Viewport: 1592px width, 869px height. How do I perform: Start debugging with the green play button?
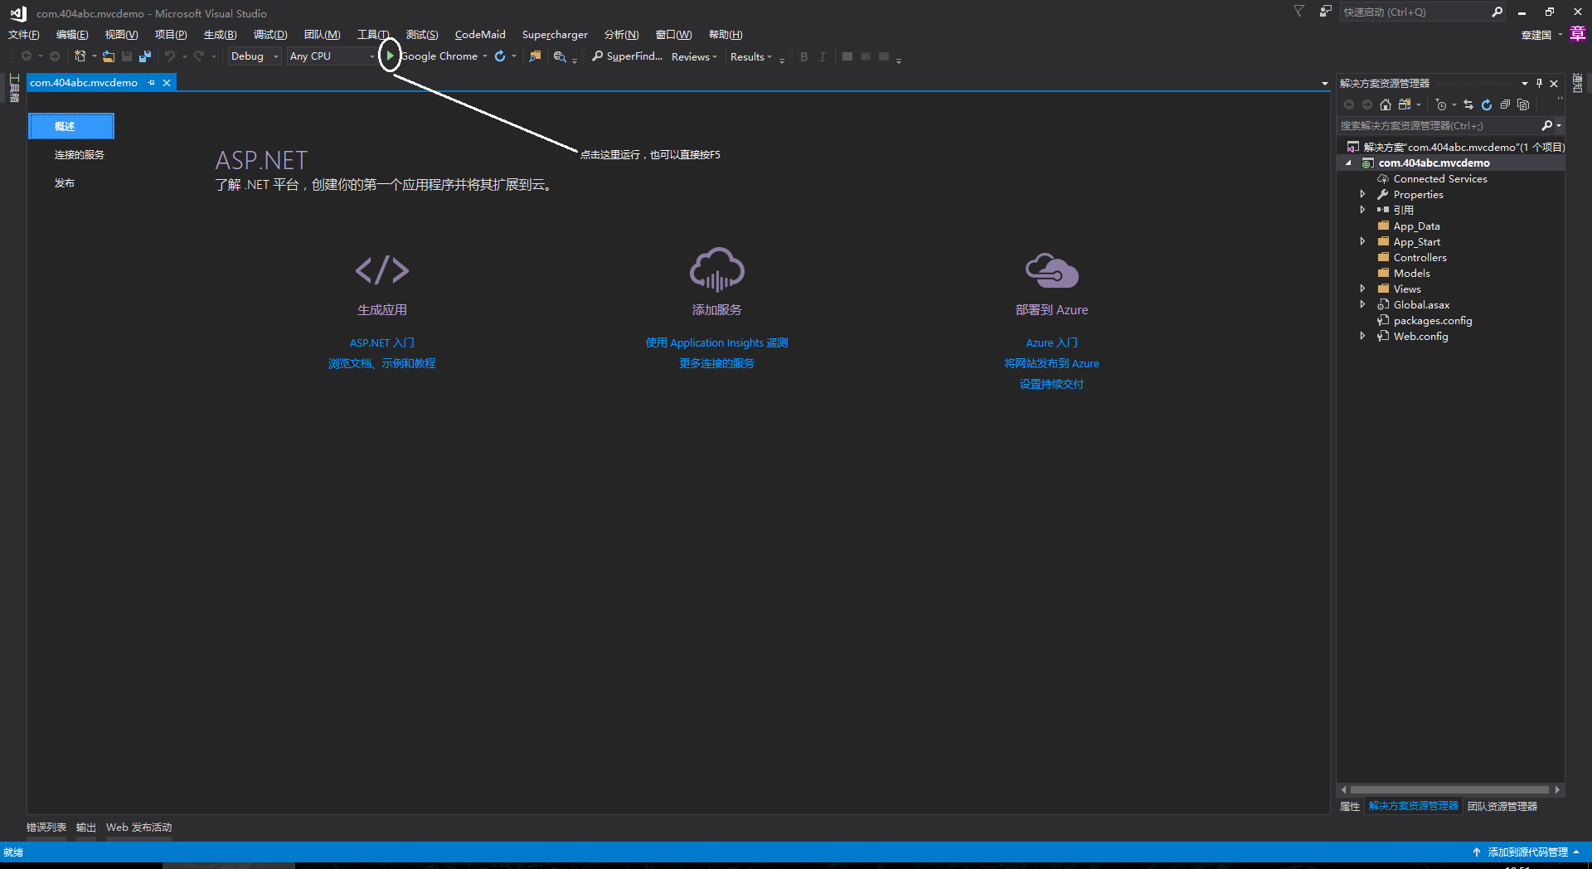[390, 56]
